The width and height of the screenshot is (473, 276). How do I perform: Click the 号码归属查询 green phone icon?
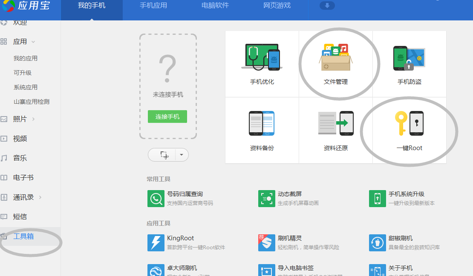(x=156, y=199)
